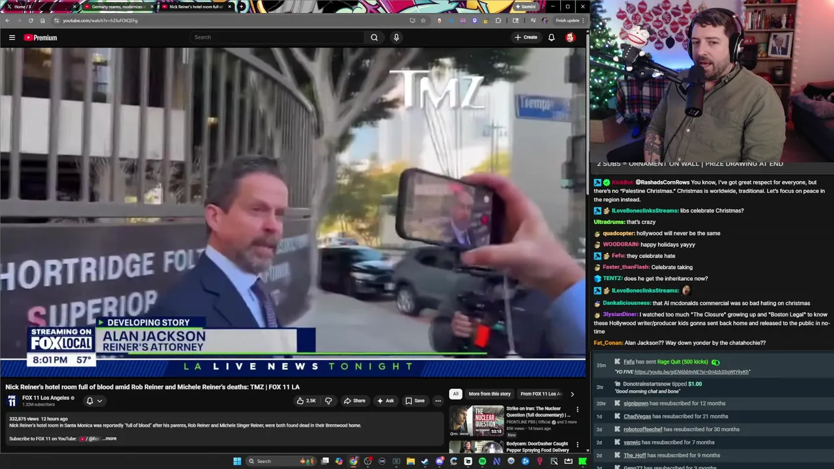The image size is (834, 469).
Task: Open the YouTube link in Fefu's message
Action: click(x=691, y=372)
